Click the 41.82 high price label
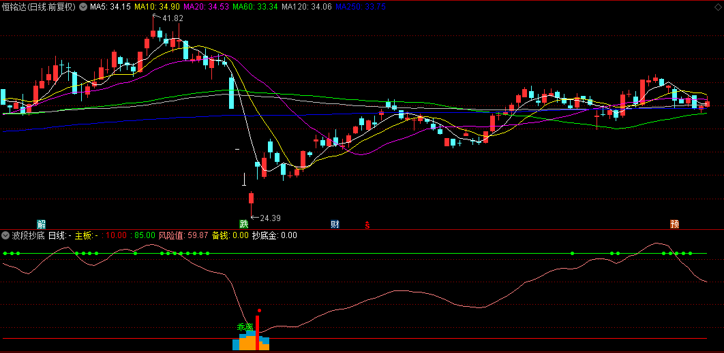 point(173,18)
